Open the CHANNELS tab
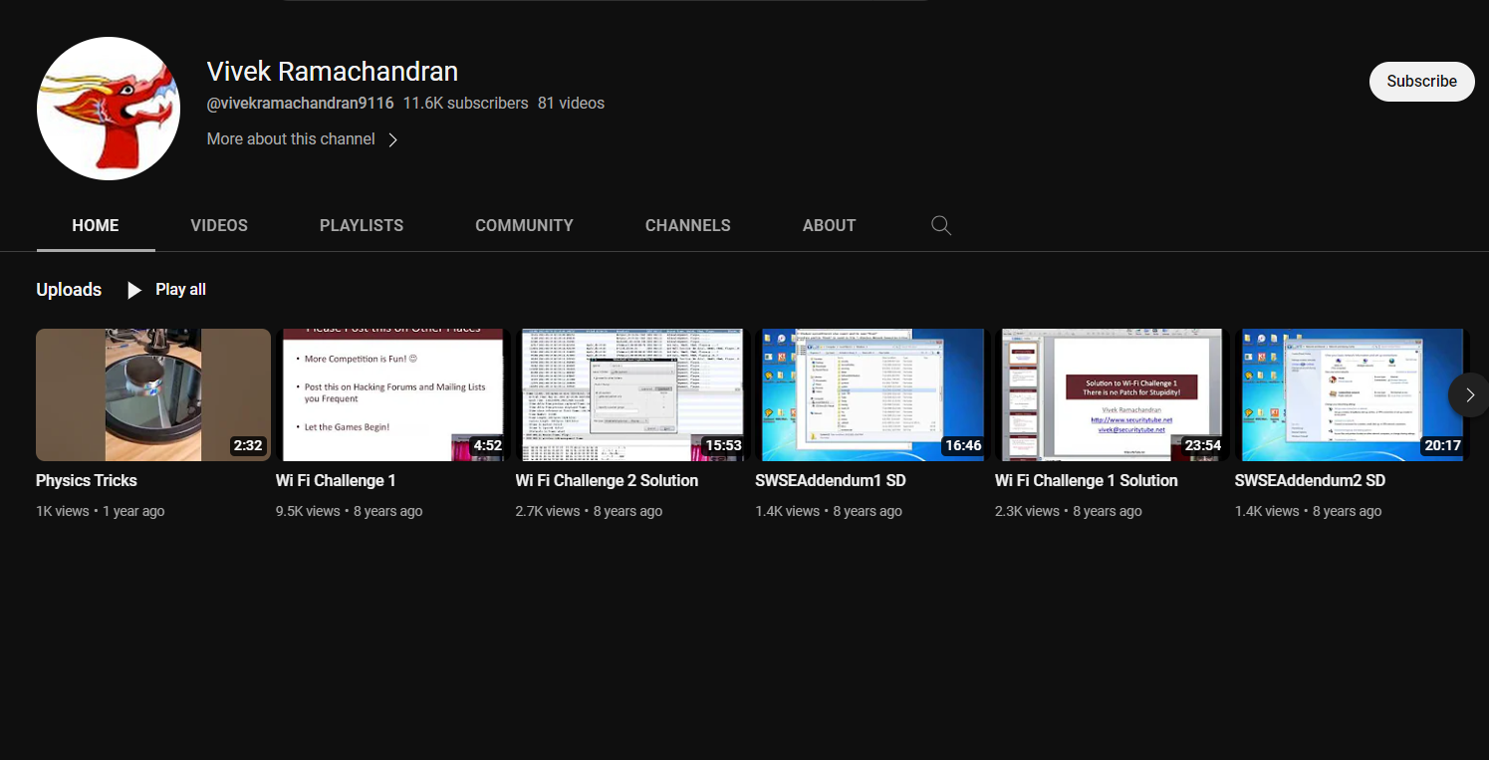 tap(687, 225)
